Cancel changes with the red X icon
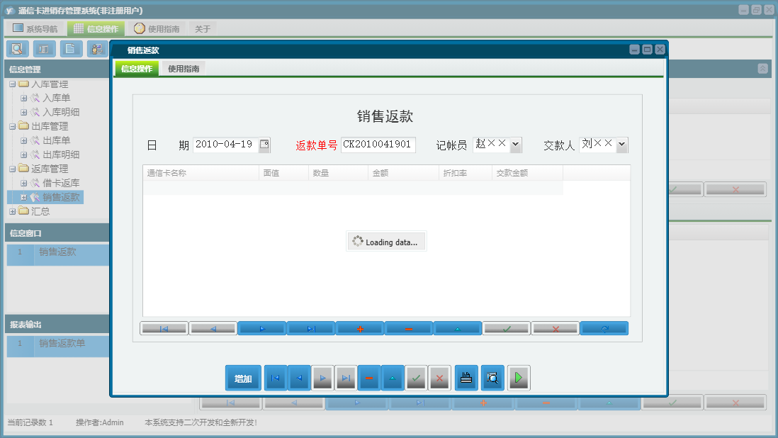This screenshot has height=438, width=778. tap(439, 378)
